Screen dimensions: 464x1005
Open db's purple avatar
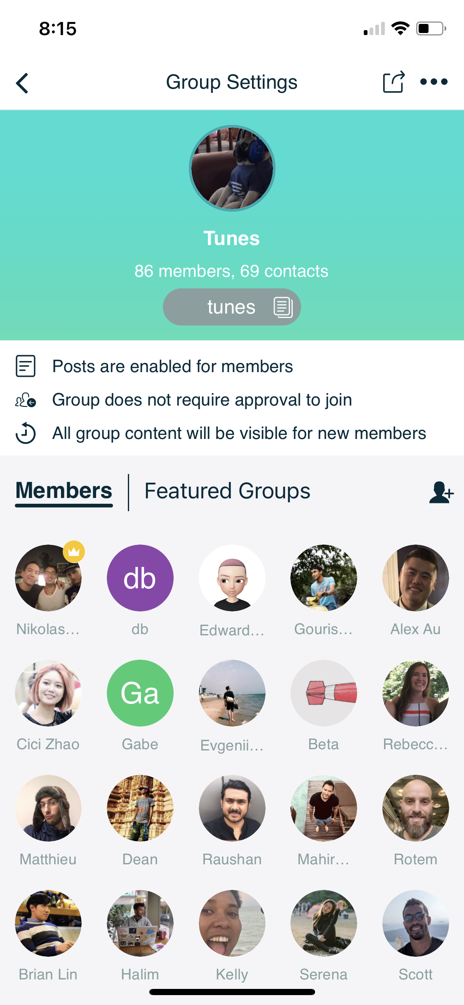(140, 578)
